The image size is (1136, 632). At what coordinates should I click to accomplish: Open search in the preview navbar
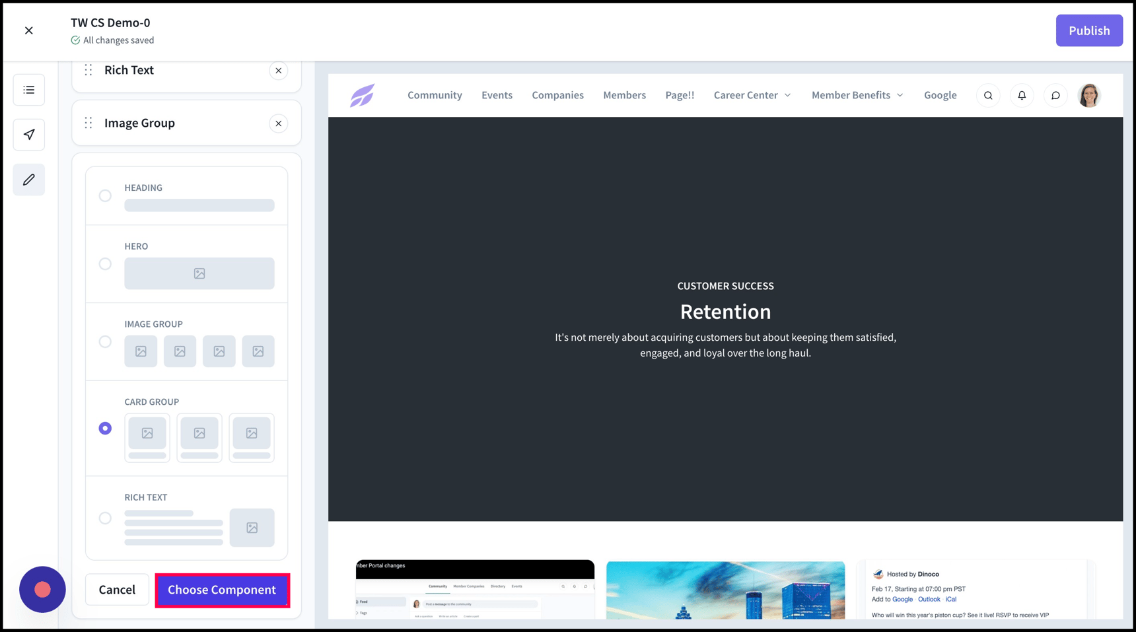(988, 96)
